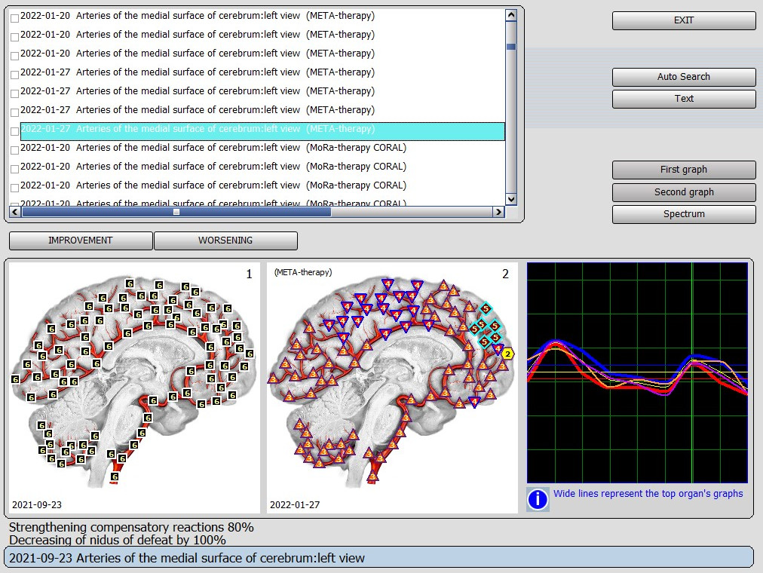763x573 pixels.
Task: Open the Text view button
Action: [x=683, y=99]
